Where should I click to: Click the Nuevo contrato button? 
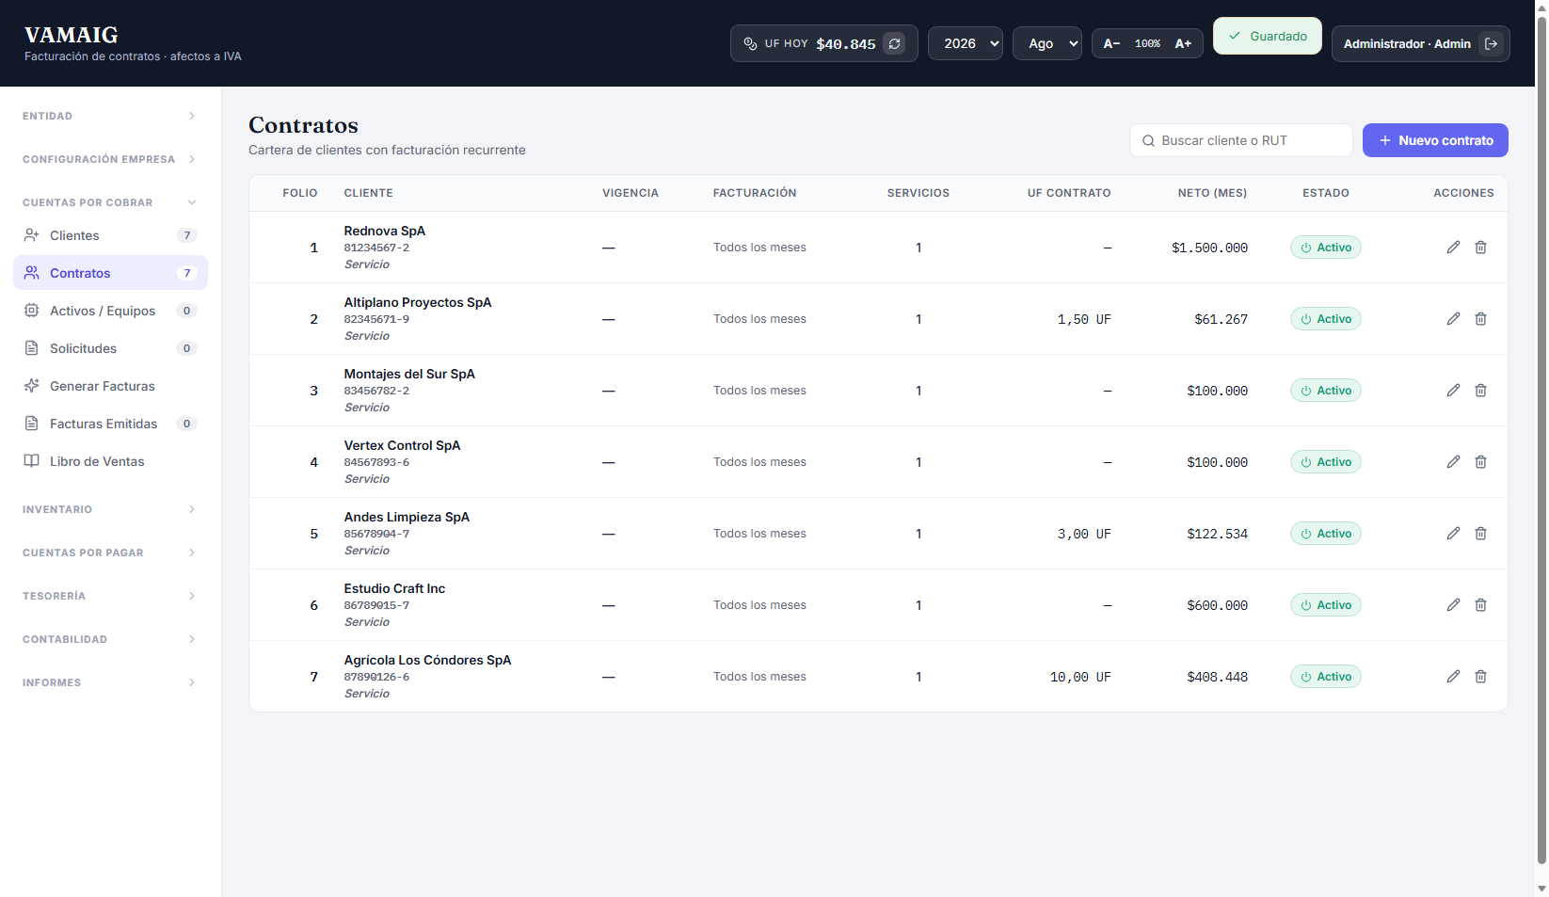(1435, 140)
